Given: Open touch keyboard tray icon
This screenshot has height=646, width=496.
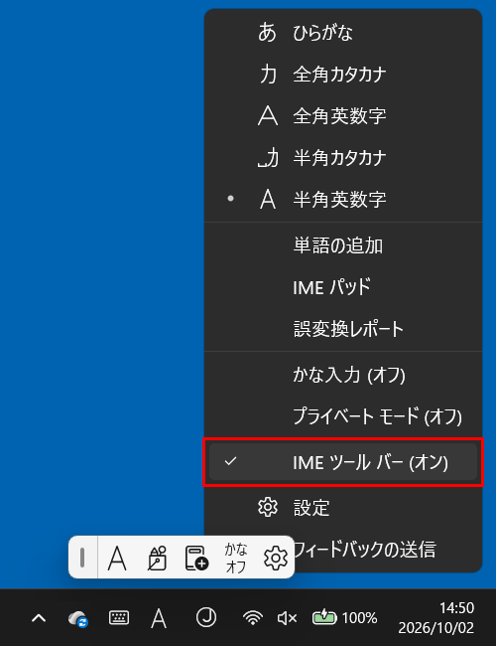Looking at the screenshot, I should 119,617.
